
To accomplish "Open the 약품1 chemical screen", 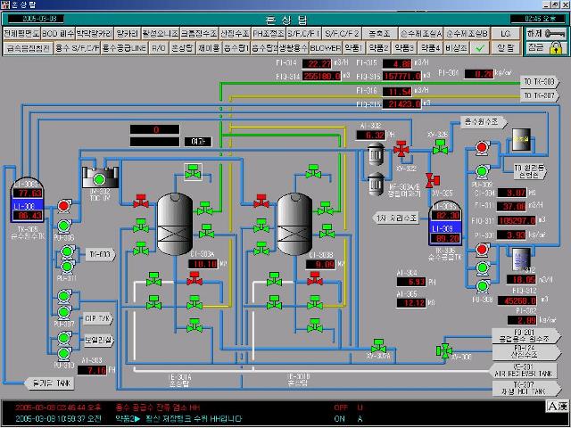I will [353, 47].
